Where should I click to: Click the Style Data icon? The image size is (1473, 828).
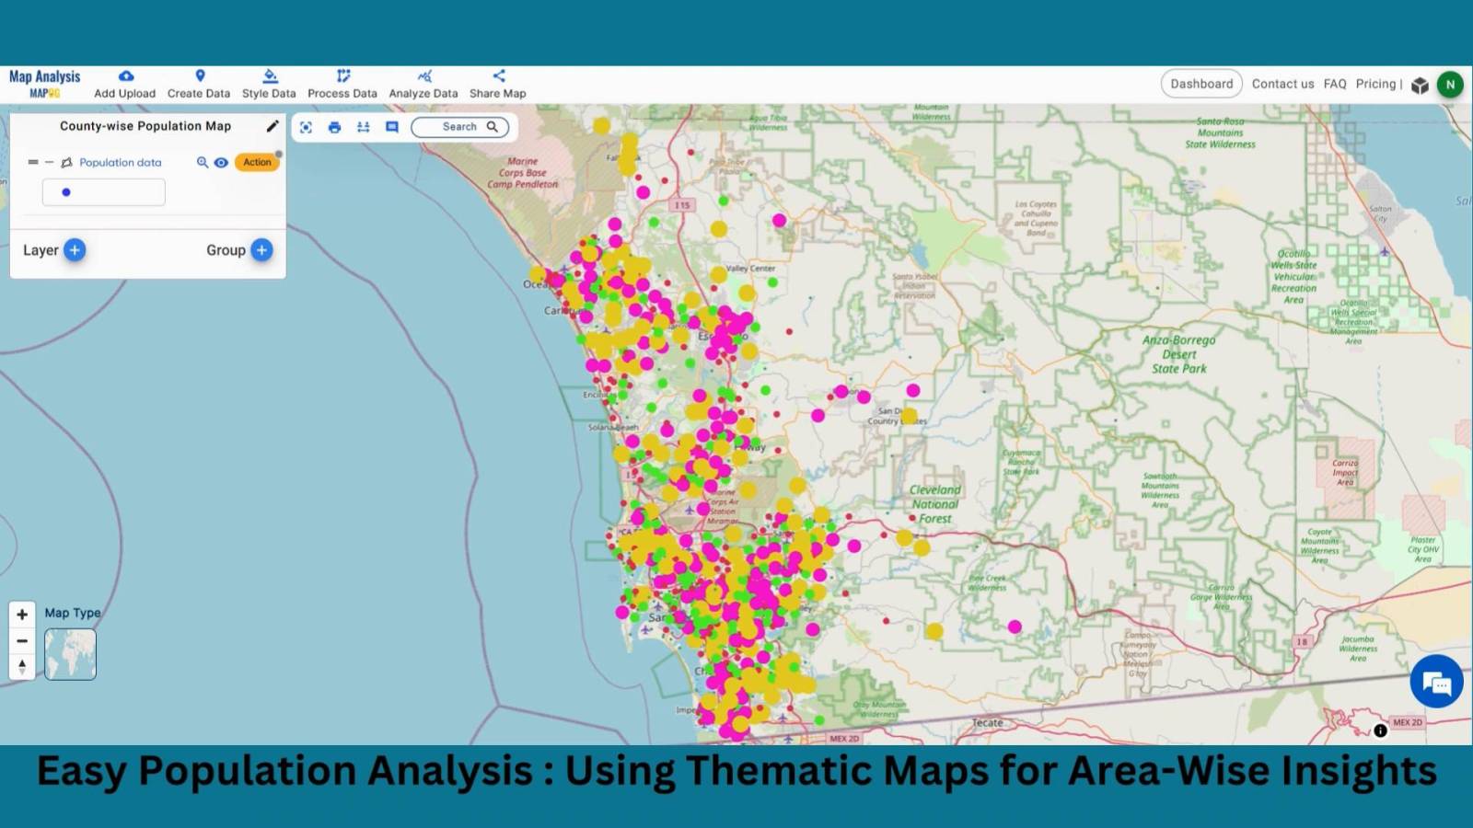tap(269, 83)
